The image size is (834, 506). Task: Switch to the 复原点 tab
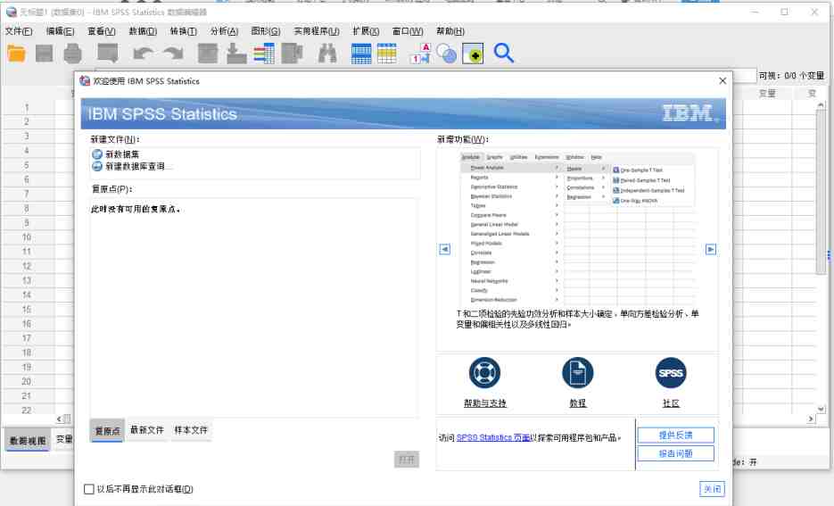point(107,430)
